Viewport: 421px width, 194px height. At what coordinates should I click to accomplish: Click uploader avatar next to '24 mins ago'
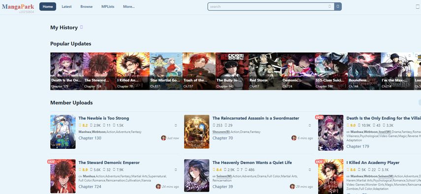pos(159,187)
